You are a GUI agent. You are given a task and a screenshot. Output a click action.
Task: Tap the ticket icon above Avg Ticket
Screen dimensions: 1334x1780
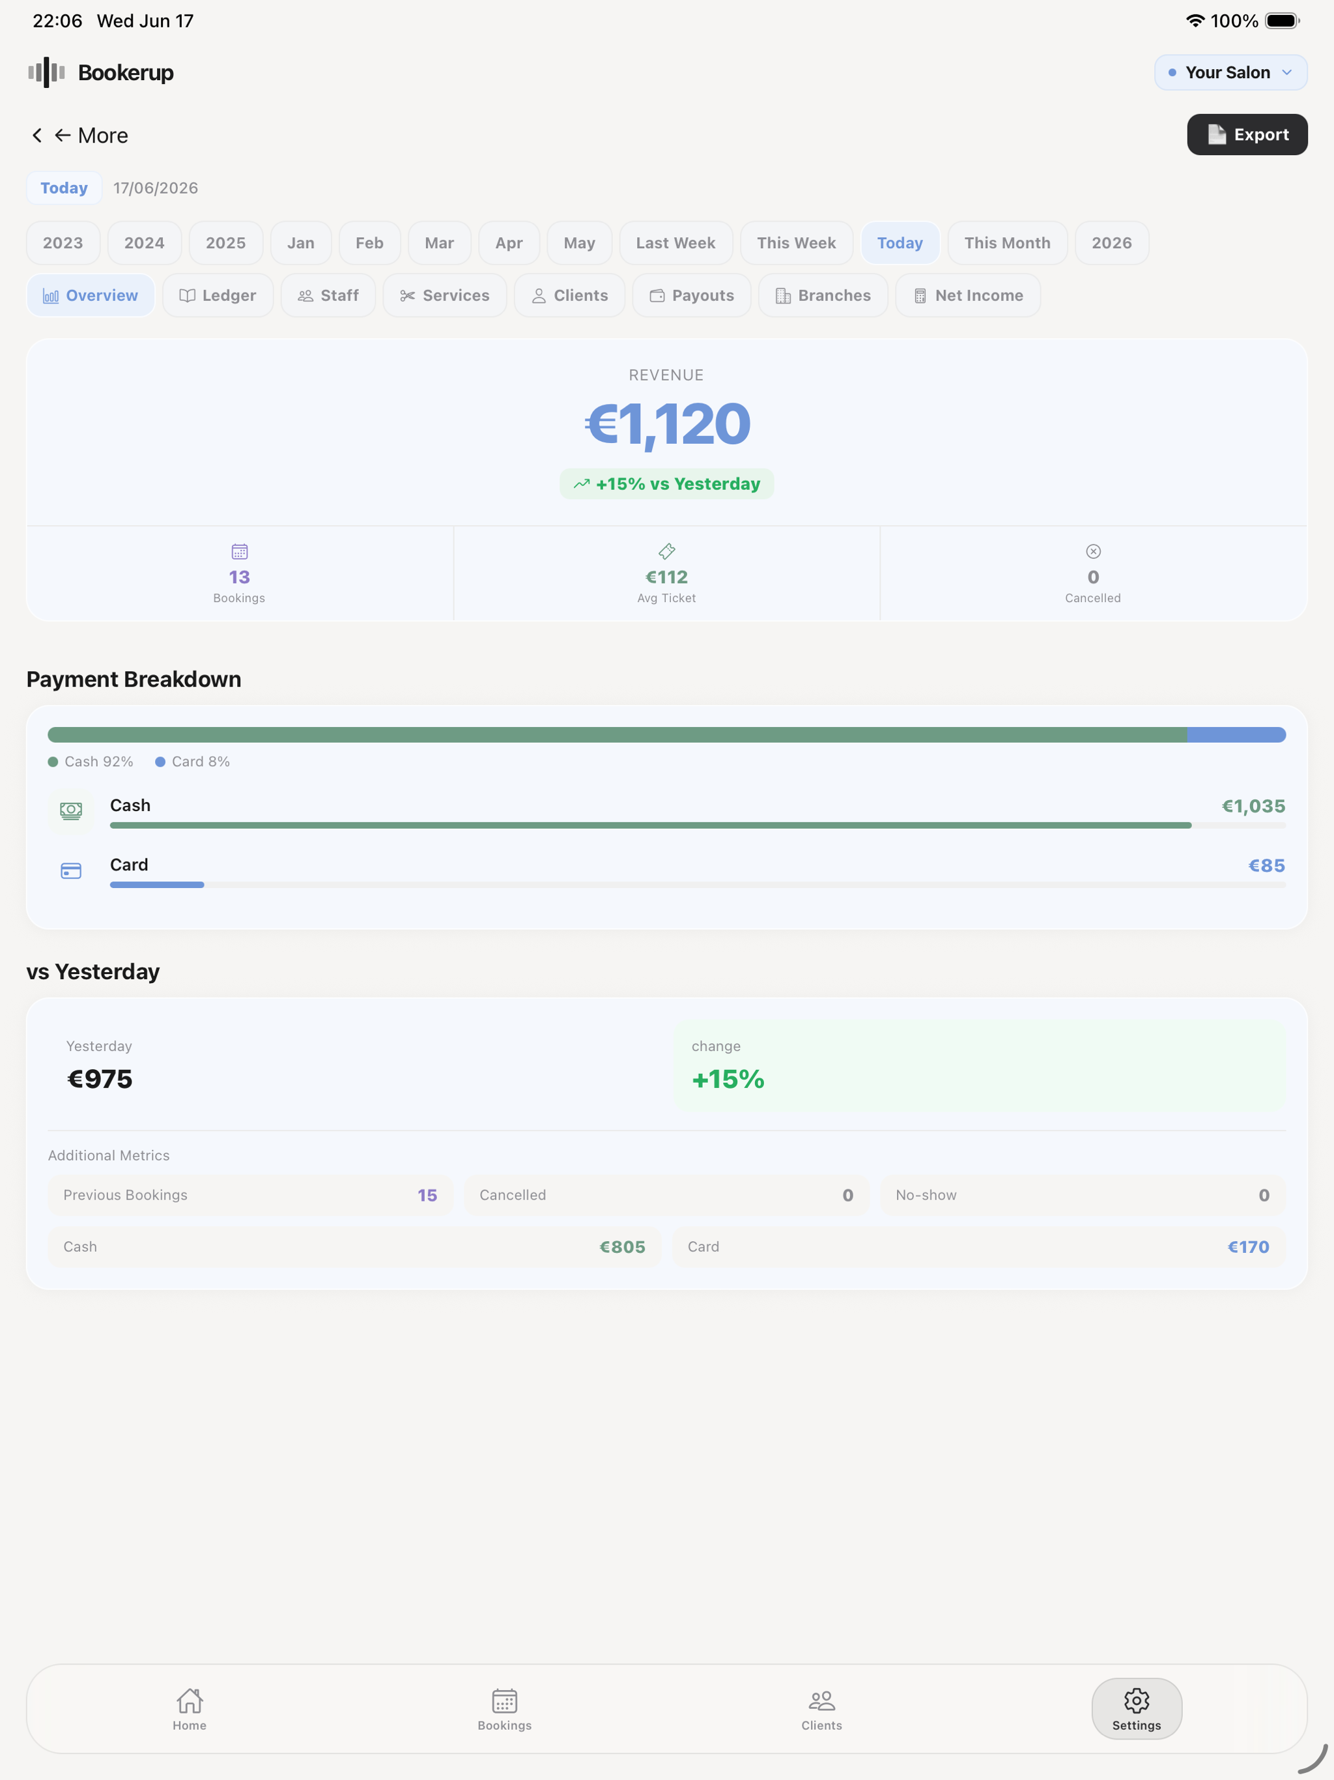click(x=667, y=551)
